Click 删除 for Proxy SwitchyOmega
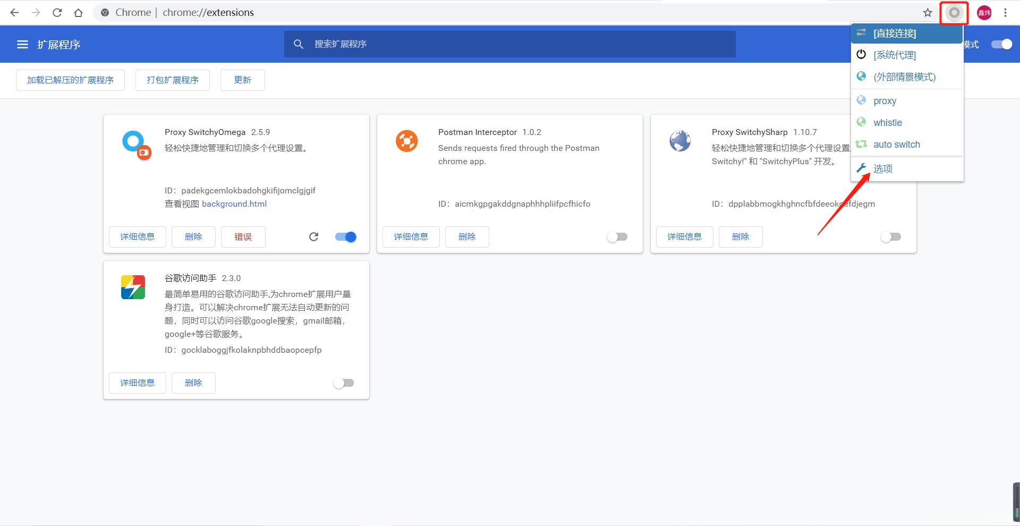This screenshot has width=1020, height=526. 193,237
